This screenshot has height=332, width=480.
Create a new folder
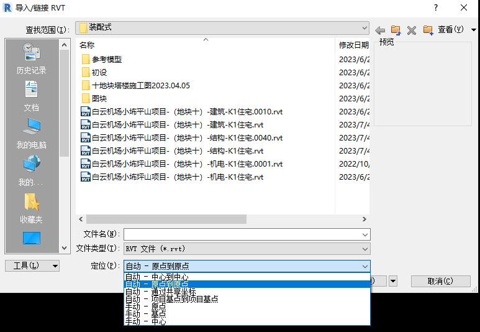[428, 30]
